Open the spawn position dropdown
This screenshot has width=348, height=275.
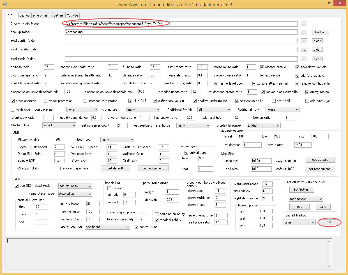coord(107,227)
